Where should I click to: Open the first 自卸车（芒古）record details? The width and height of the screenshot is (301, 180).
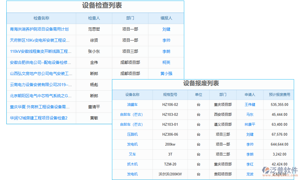(133, 115)
